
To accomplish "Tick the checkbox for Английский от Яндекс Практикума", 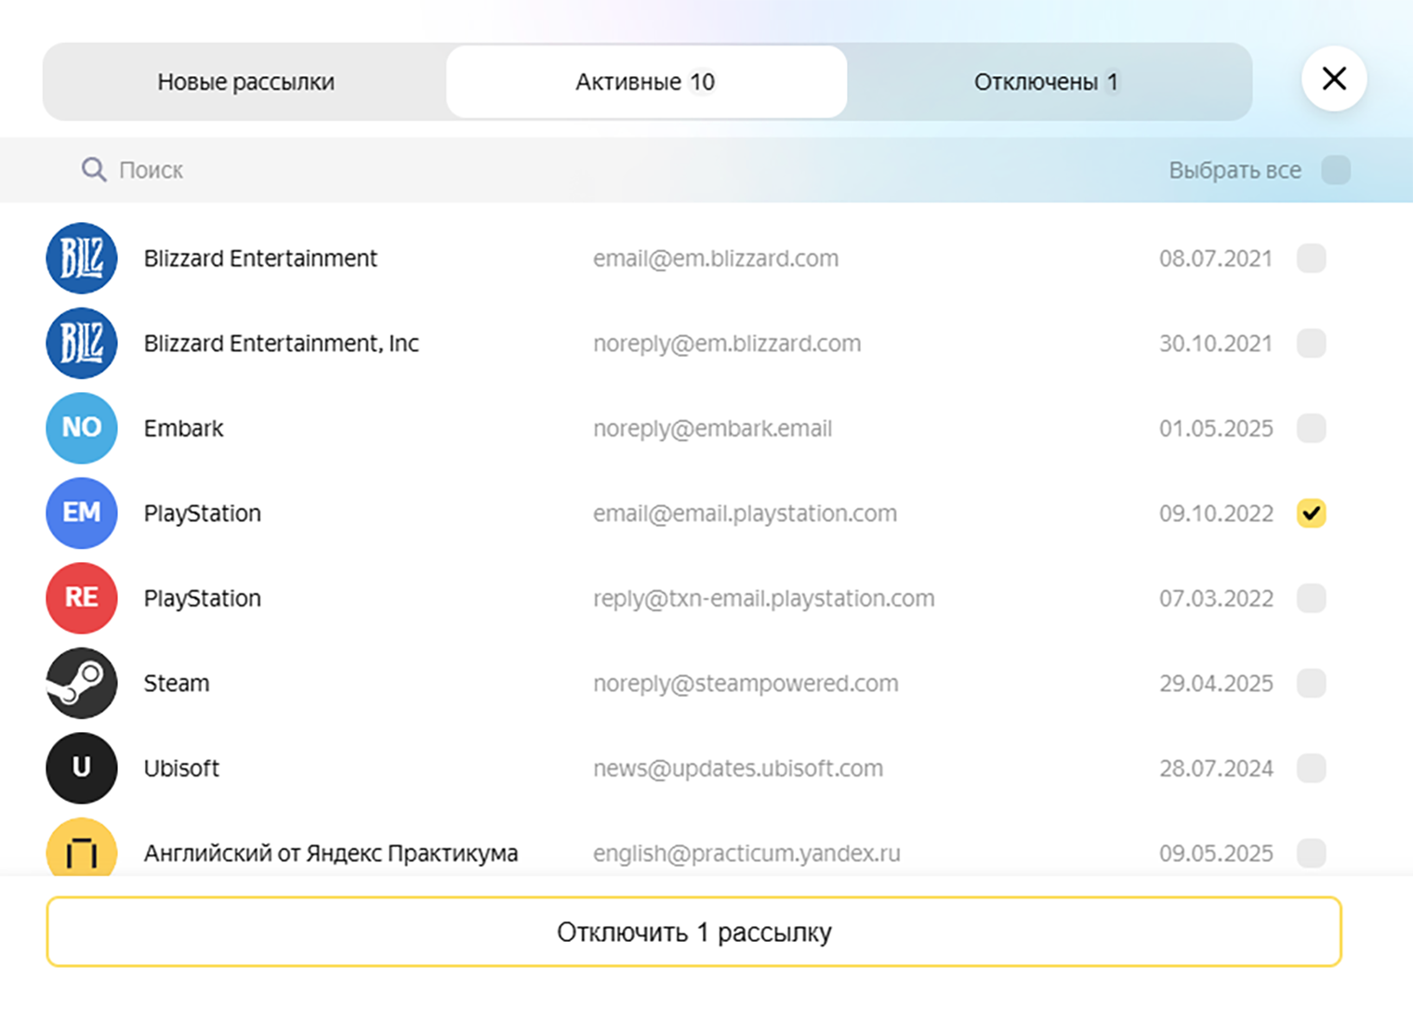I will click(x=1312, y=853).
